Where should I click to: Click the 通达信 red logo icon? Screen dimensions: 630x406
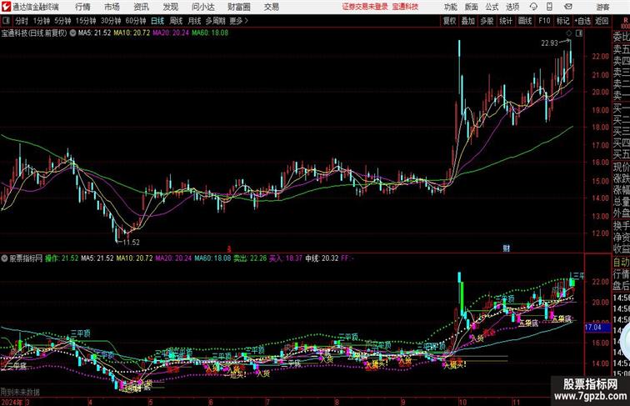tap(6, 7)
